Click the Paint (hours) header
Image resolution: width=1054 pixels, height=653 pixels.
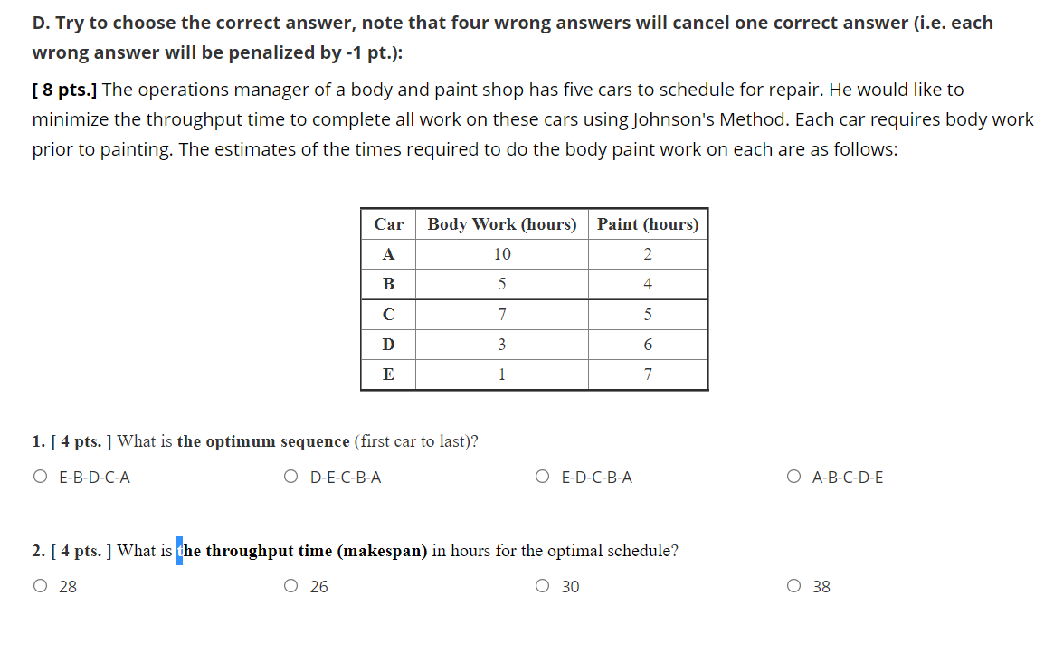click(647, 223)
